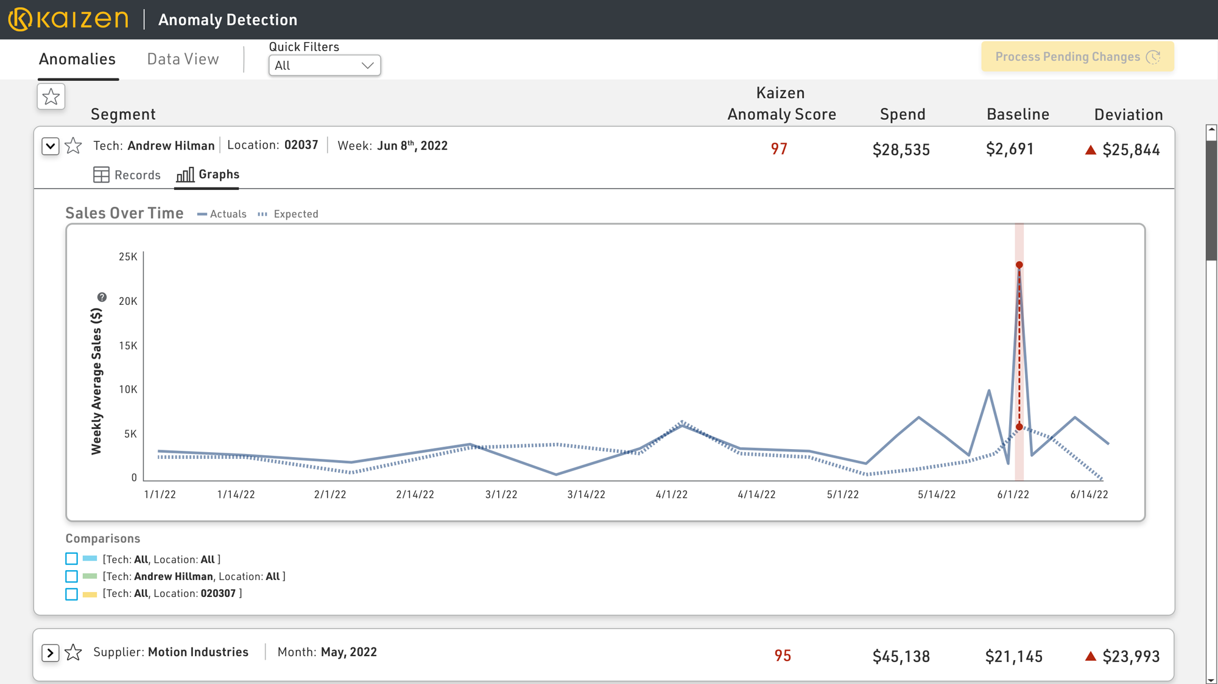Screen dimensions: 1218x684
Task: Open the Quick Filters dropdown
Action: pyautogui.click(x=325, y=66)
